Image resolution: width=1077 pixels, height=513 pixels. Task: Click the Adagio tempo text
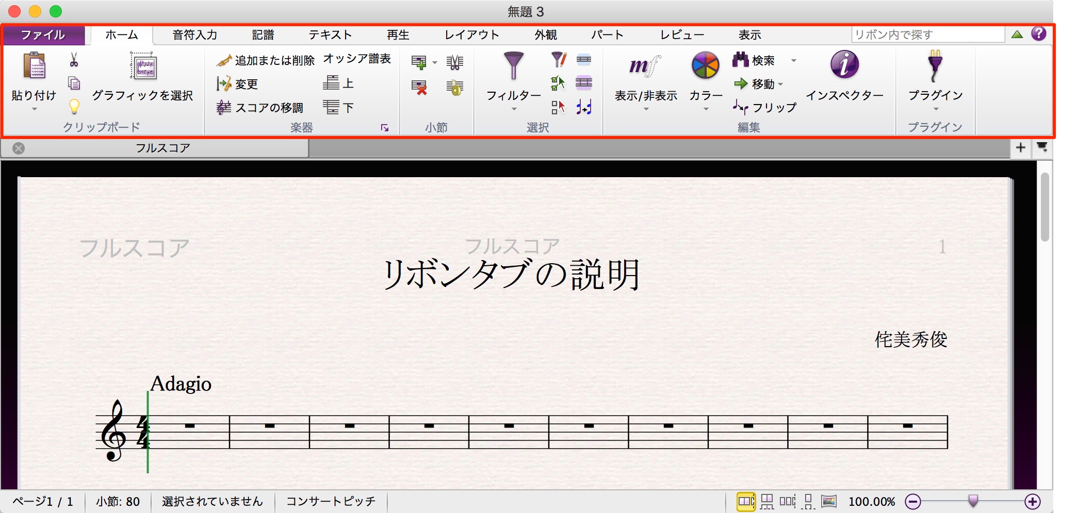click(x=181, y=384)
